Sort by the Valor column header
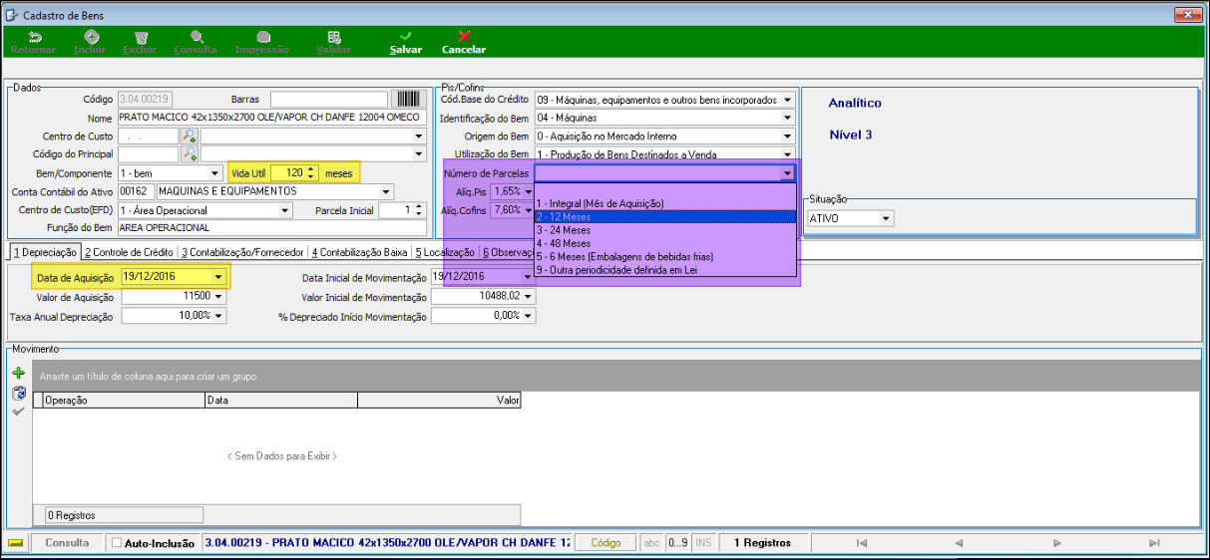1210x560 pixels. pyautogui.click(x=440, y=400)
